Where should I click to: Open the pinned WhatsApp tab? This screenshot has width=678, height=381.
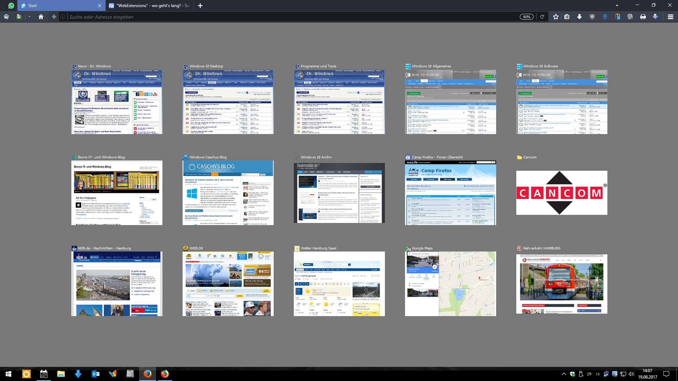(11, 6)
